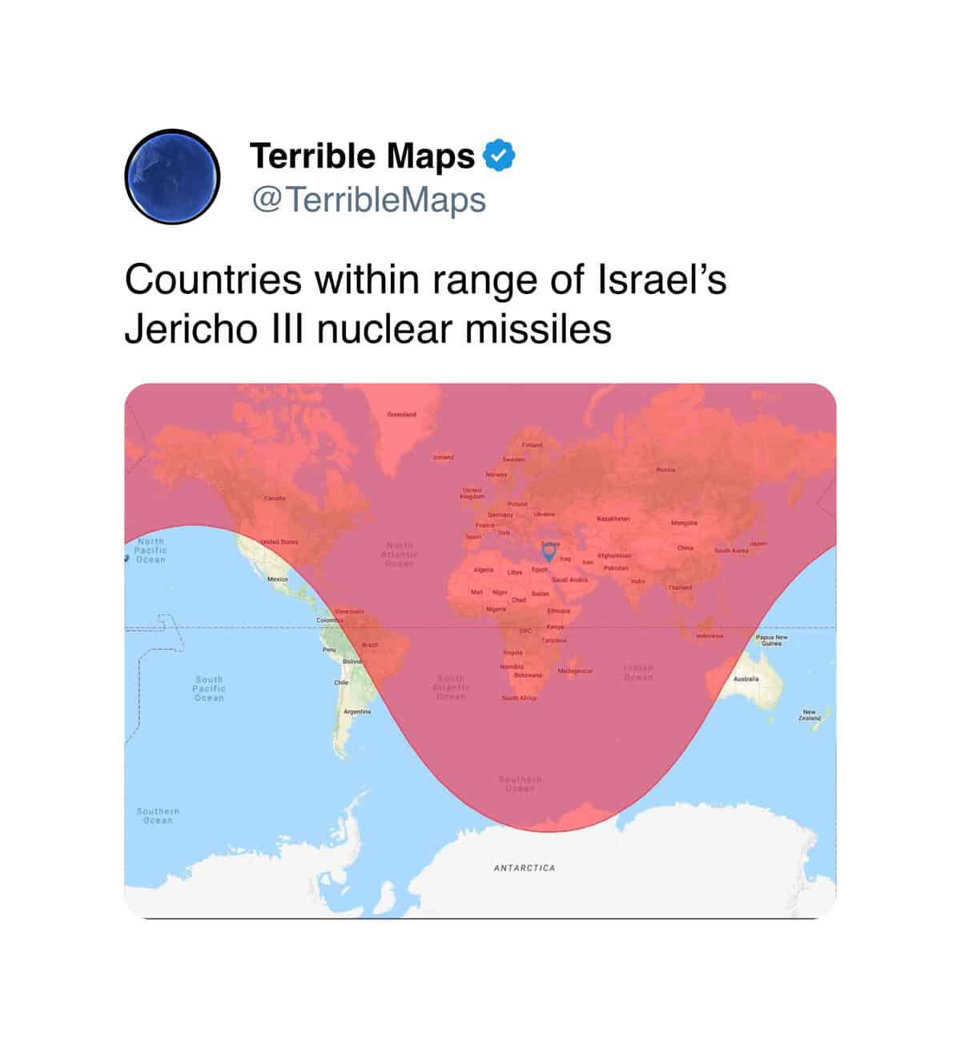Image resolution: width=961 pixels, height=1048 pixels.
Task: Click the Kazakhstan label on the map
Action: (613, 518)
